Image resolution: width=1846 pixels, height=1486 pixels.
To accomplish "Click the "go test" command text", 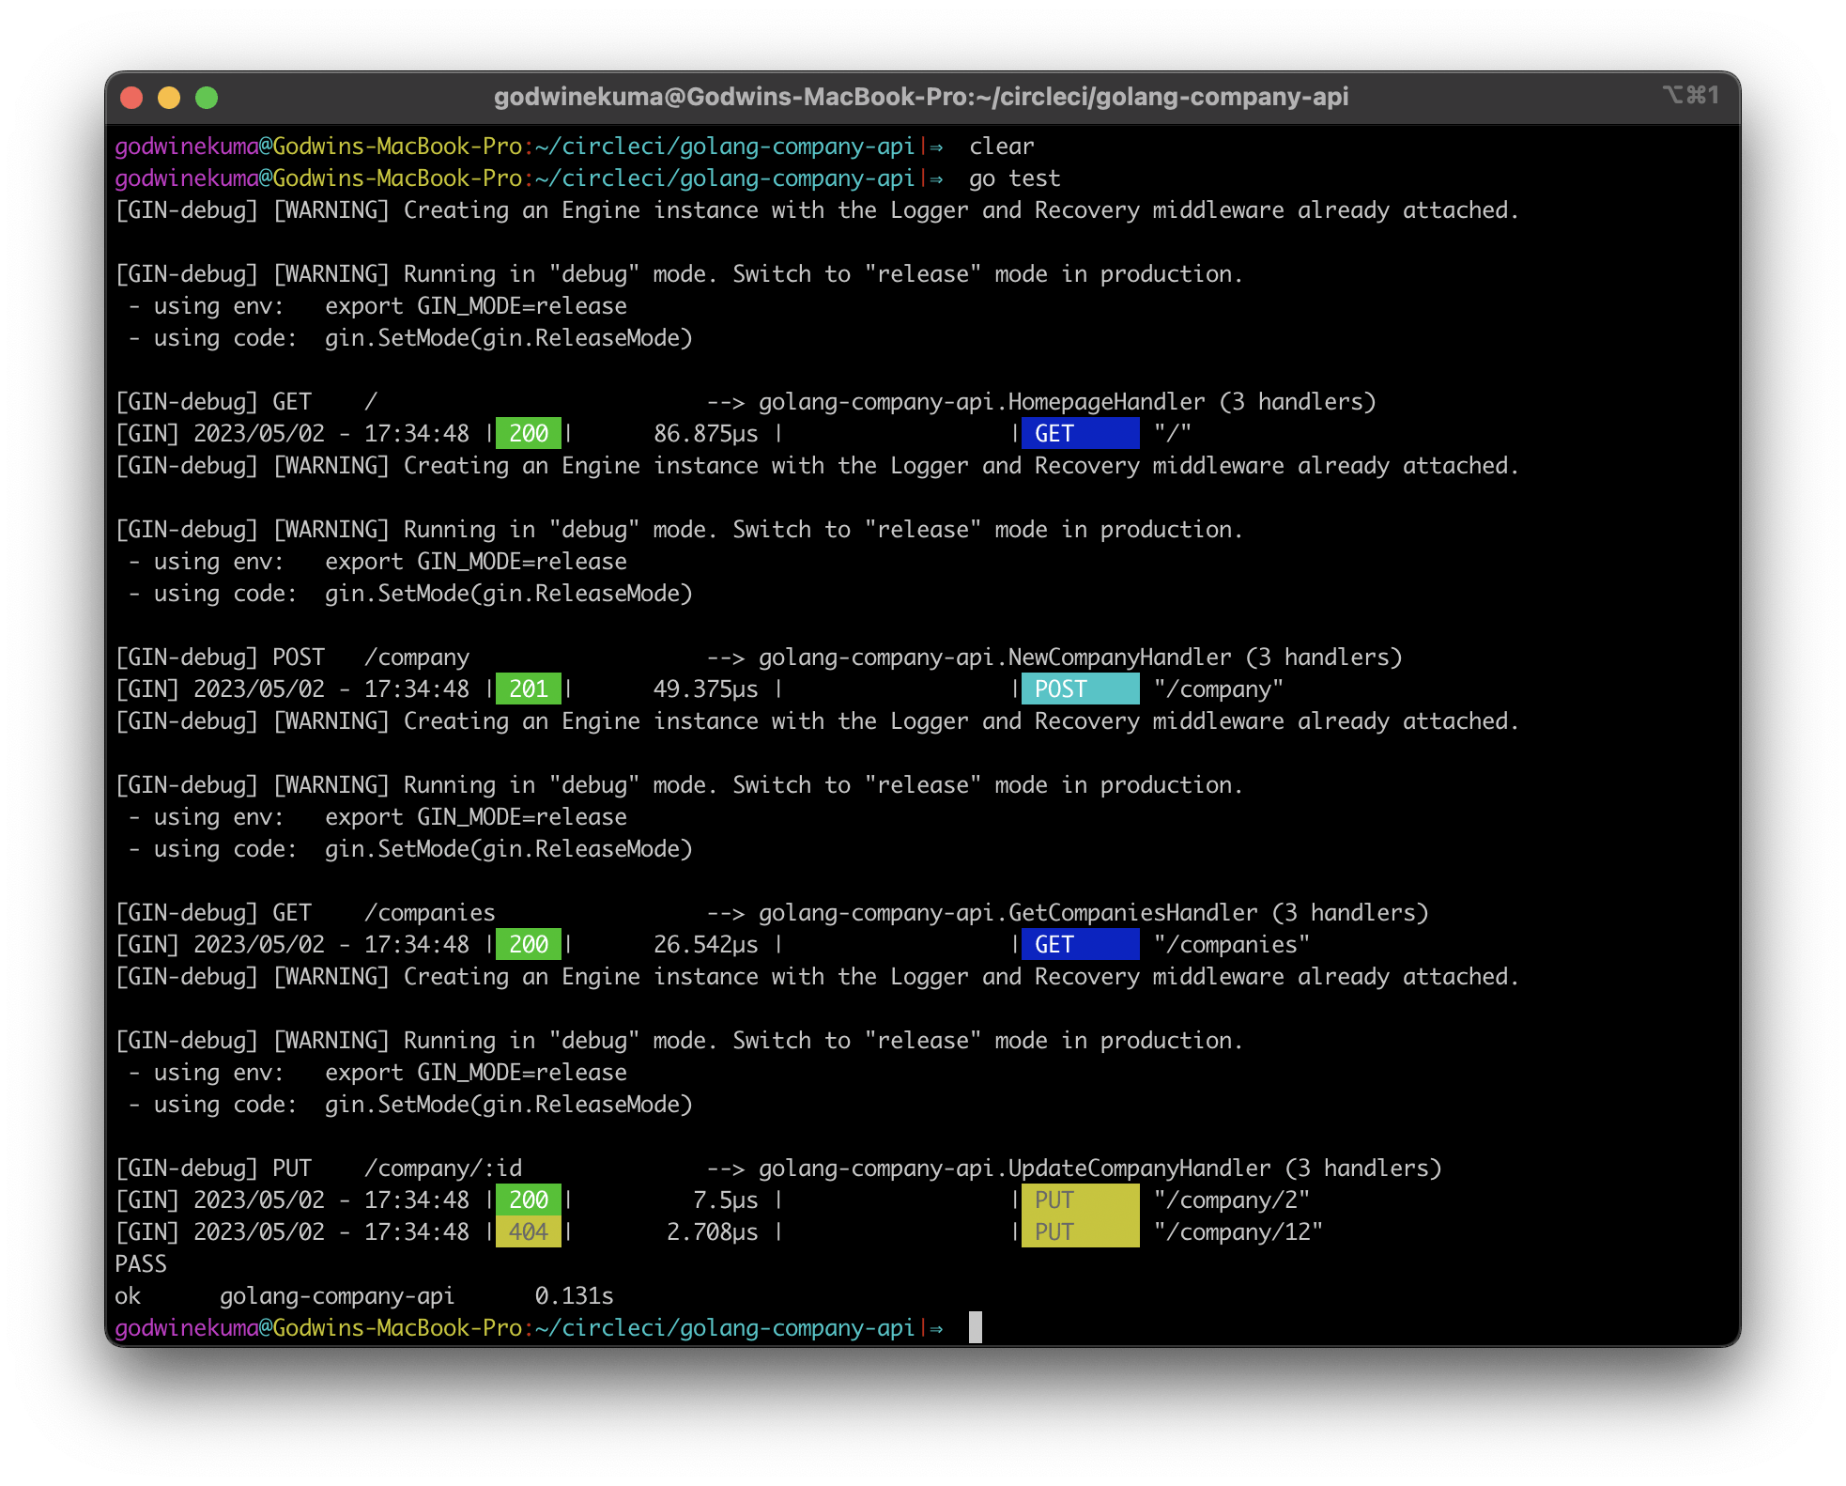I will [1014, 178].
